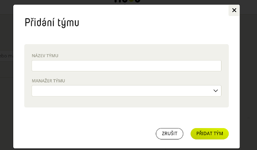The image size is (257, 150).
Task: Select the NÁZEV TÝMU field label
Action: 45,56
